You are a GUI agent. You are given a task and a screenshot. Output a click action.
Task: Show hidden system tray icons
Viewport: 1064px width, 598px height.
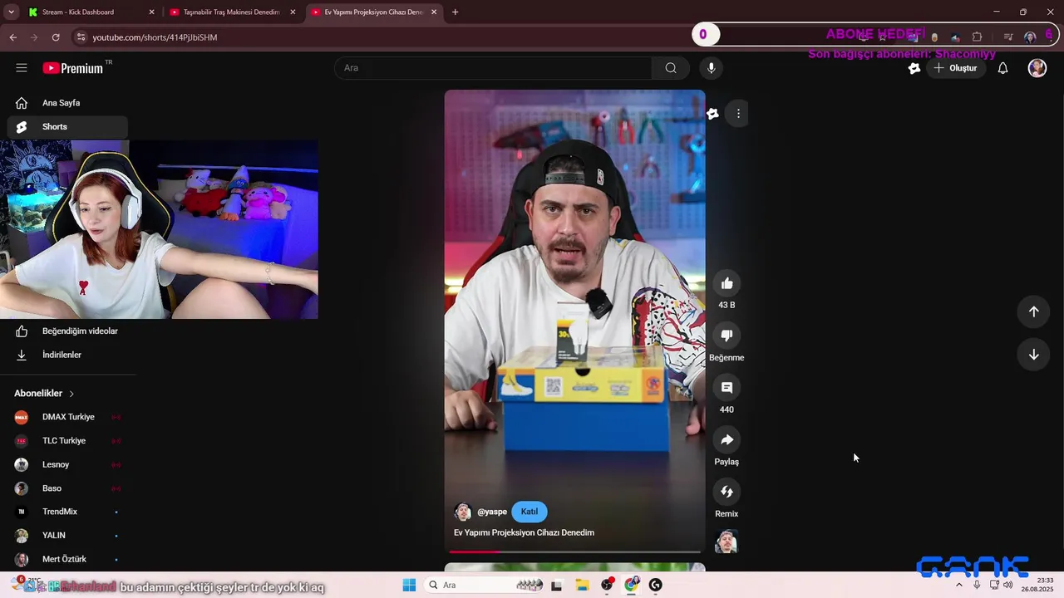click(x=959, y=586)
